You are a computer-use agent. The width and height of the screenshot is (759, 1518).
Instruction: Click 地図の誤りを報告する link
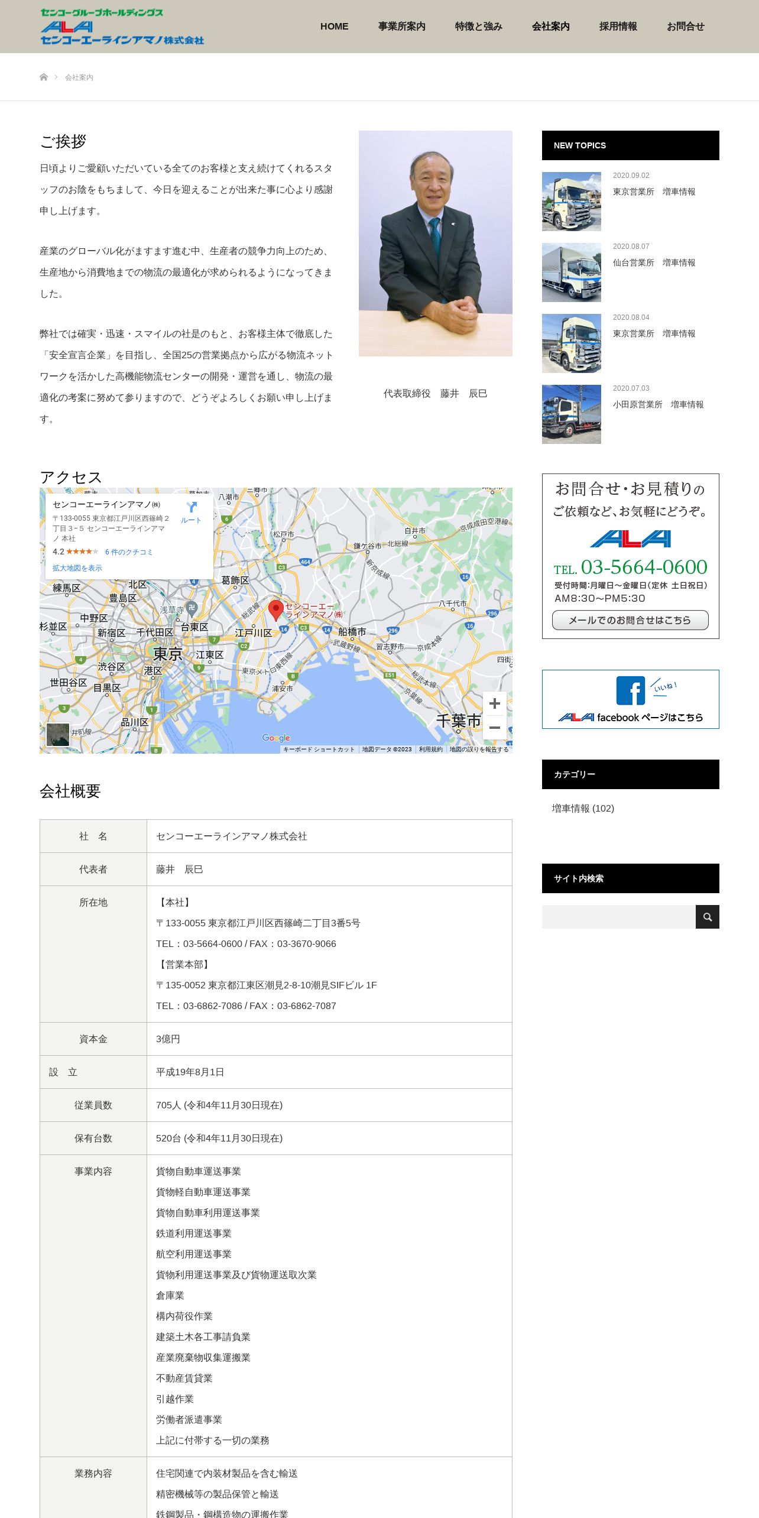[x=479, y=750]
